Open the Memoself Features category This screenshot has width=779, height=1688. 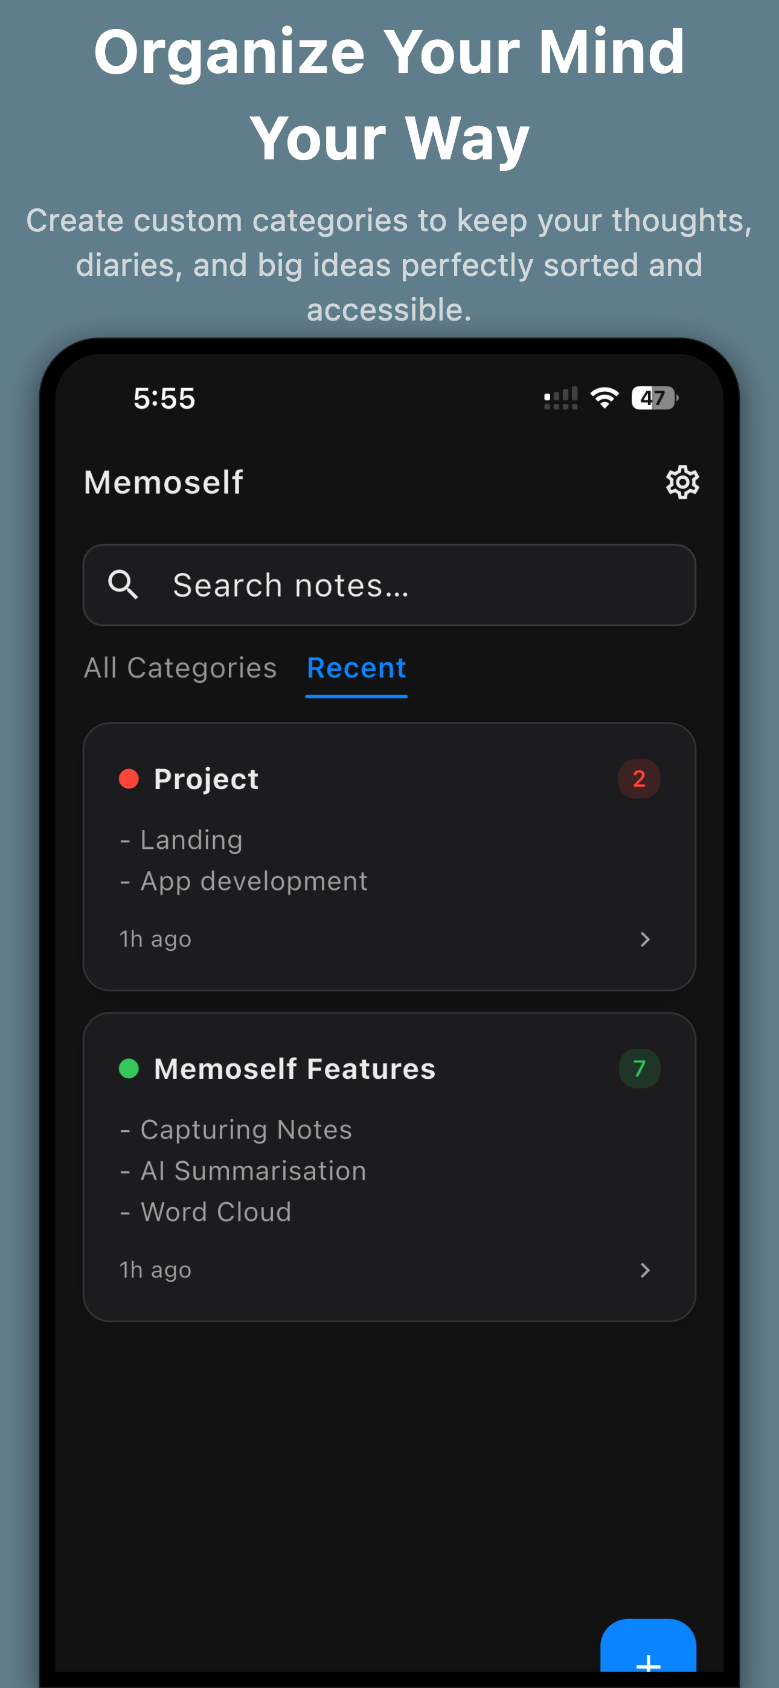389,1166
